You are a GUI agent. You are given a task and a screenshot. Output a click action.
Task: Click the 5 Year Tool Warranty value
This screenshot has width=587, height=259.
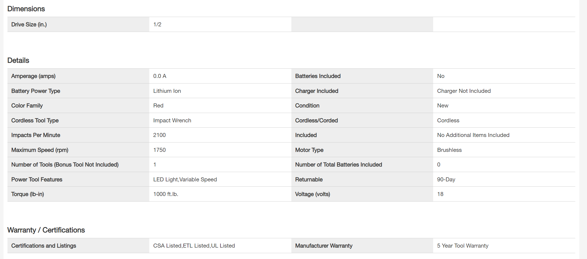463,246
